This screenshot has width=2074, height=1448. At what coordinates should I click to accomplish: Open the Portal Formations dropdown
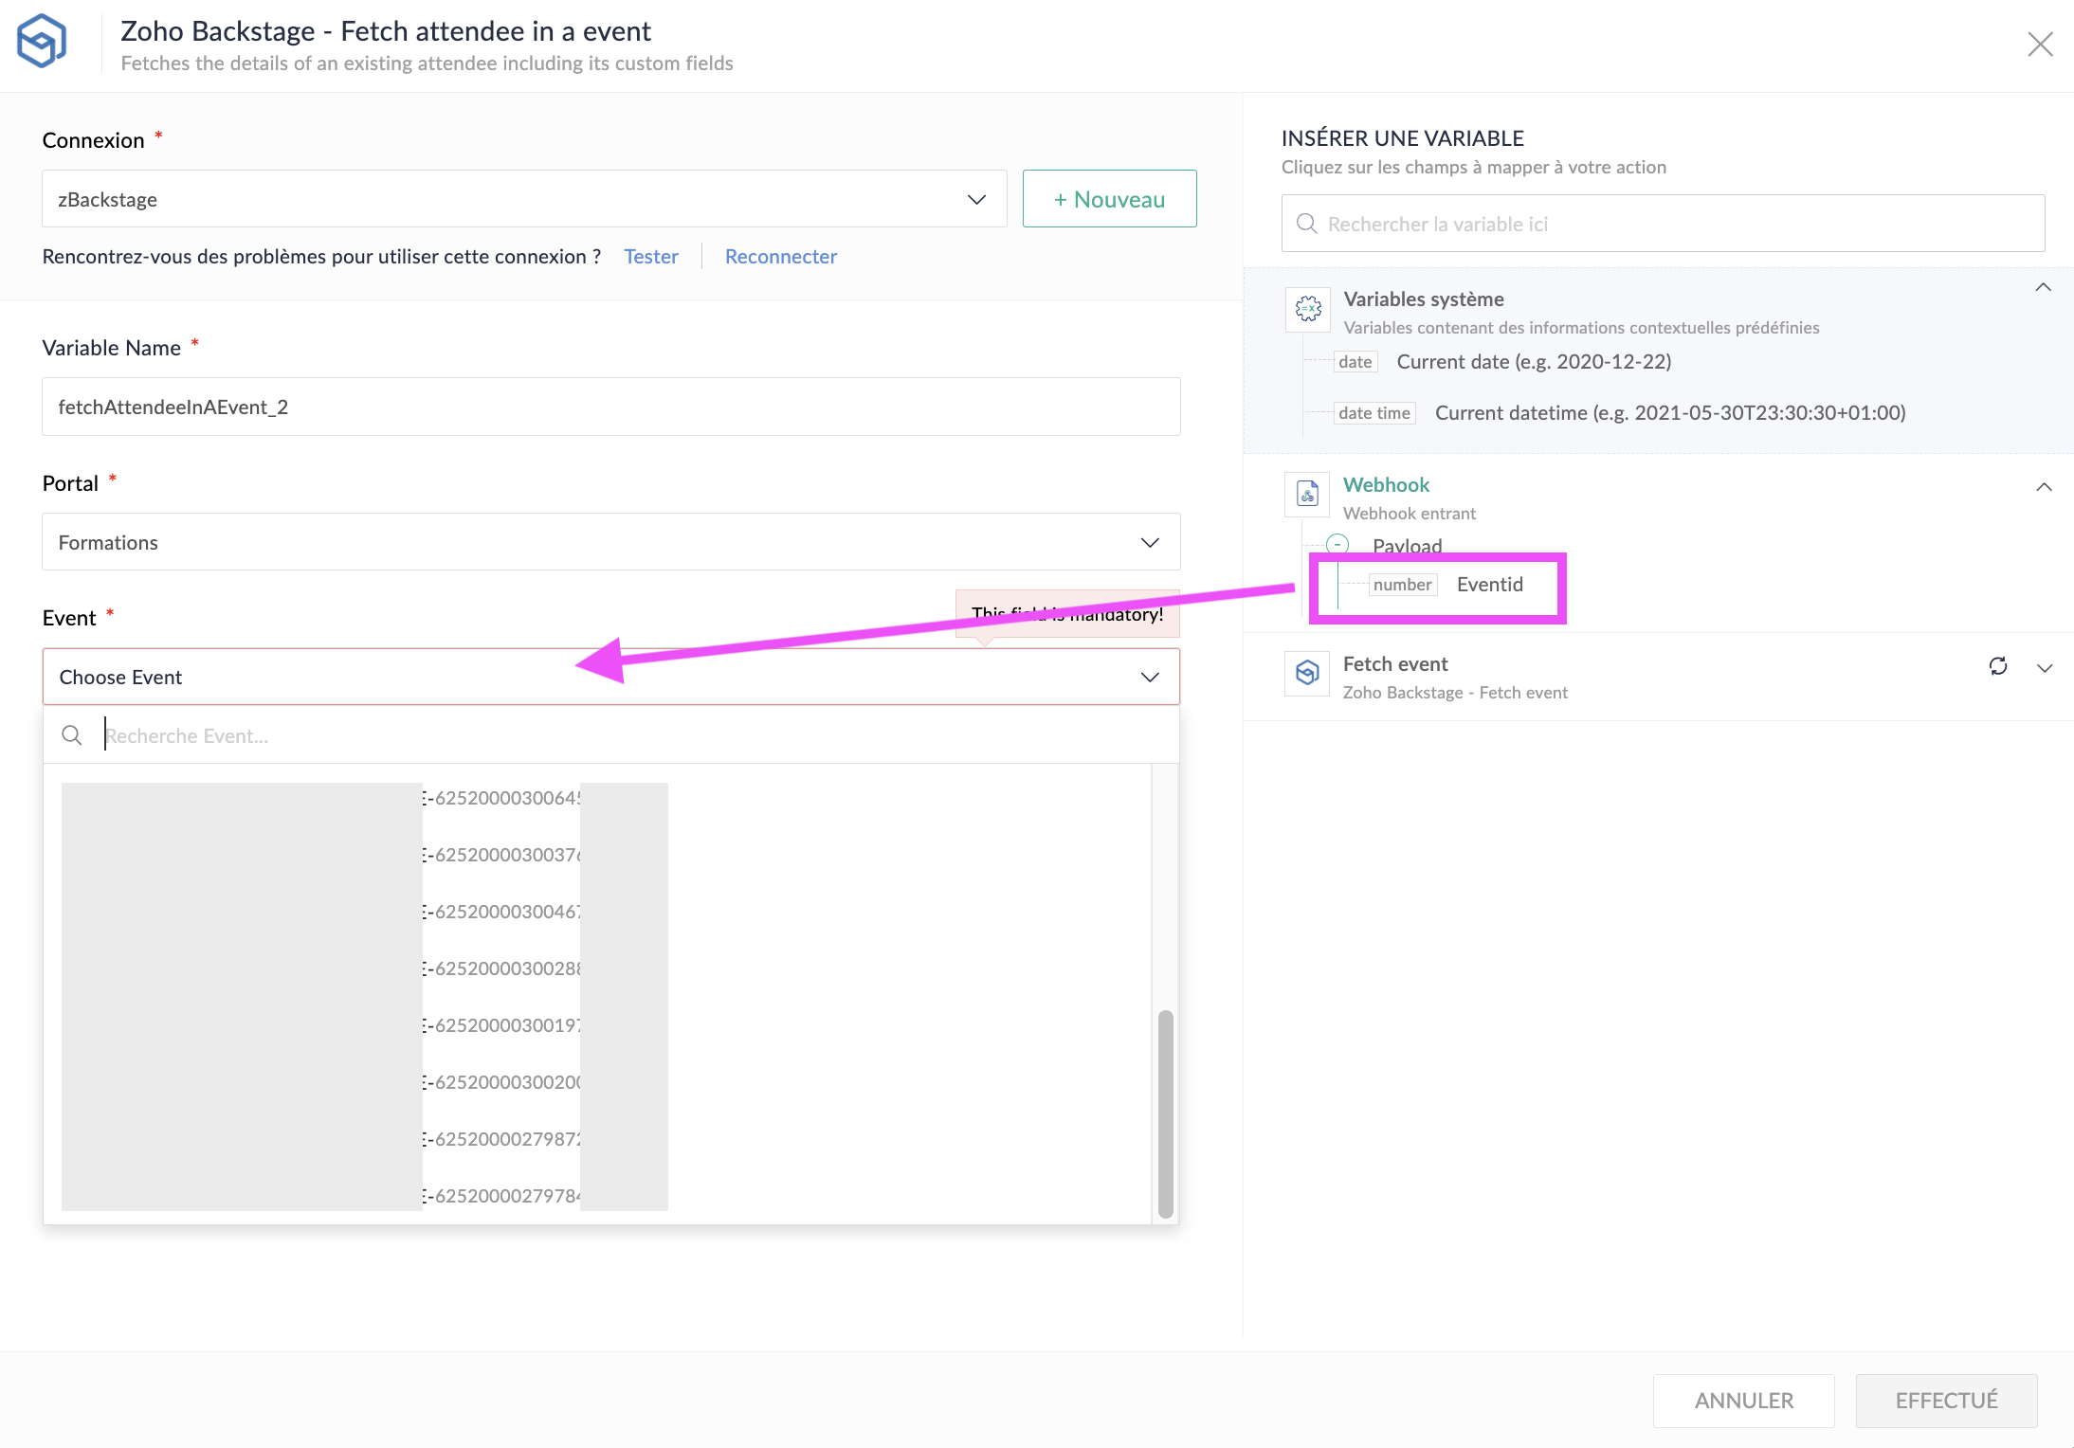point(1150,543)
